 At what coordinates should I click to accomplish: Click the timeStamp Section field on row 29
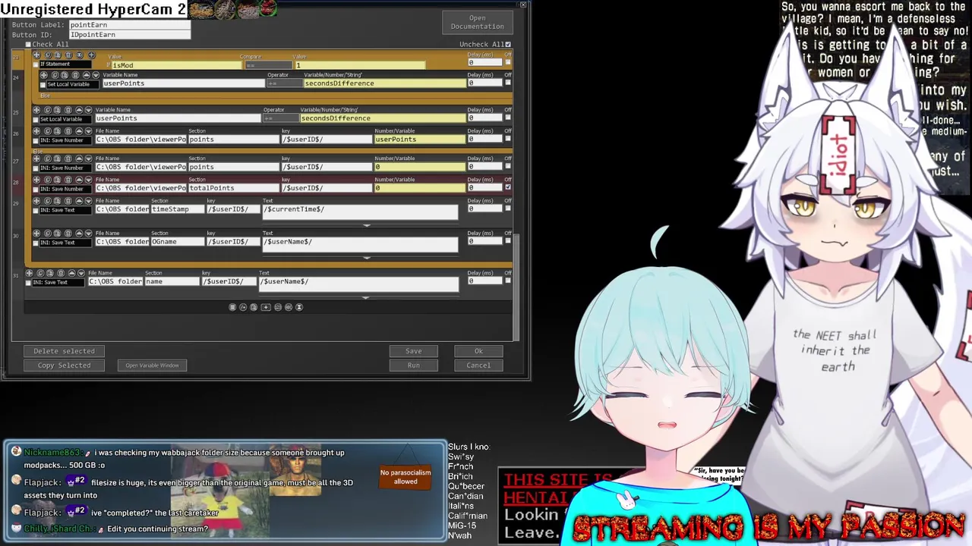click(178, 209)
